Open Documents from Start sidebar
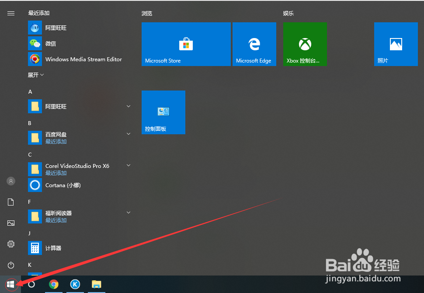The image size is (424, 293). tap(11, 202)
